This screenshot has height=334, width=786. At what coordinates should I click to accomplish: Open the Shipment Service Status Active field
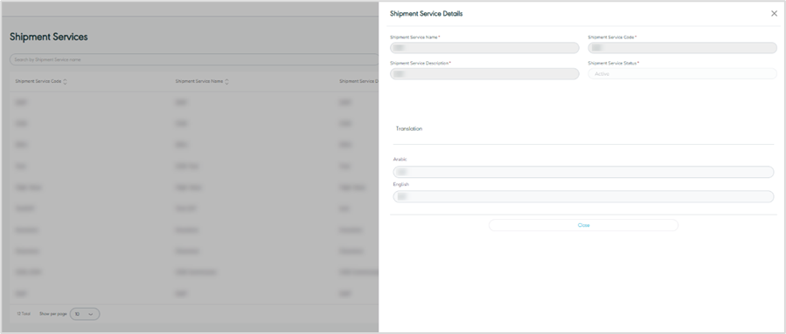pos(682,73)
